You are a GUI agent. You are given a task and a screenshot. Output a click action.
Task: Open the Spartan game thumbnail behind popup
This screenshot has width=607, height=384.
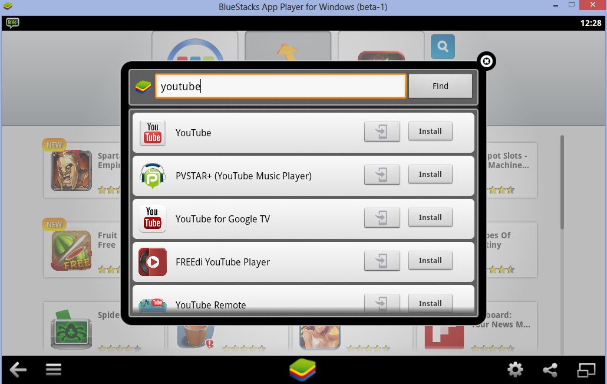point(71,170)
